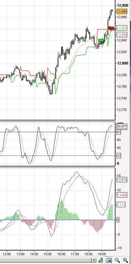Zoom out with the minus magnifier
131x264 pixels.
point(117,260)
